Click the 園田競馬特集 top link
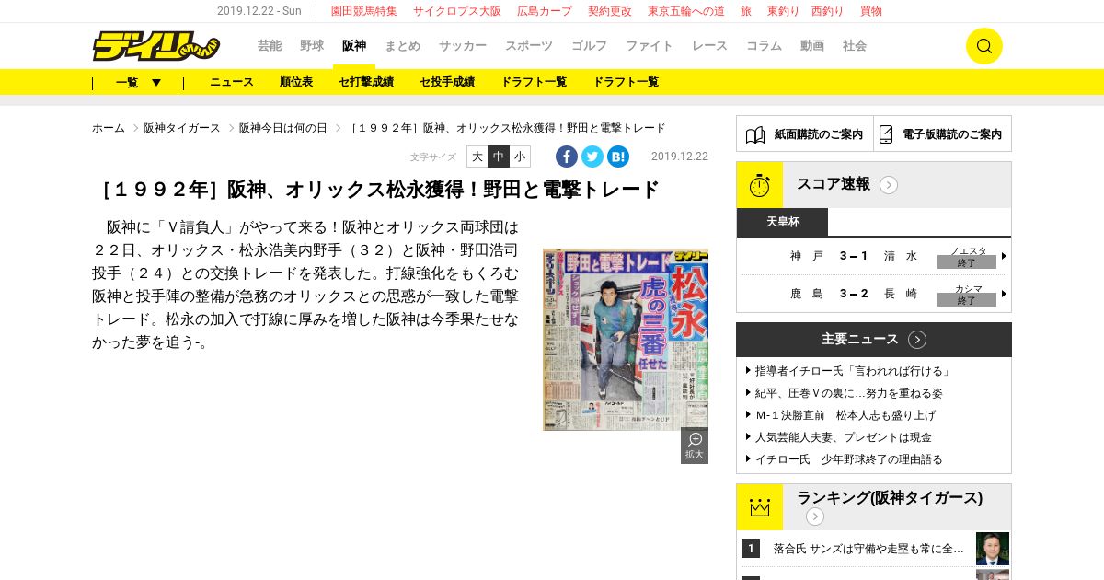The image size is (1104, 580). pyautogui.click(x=364, y=11)
